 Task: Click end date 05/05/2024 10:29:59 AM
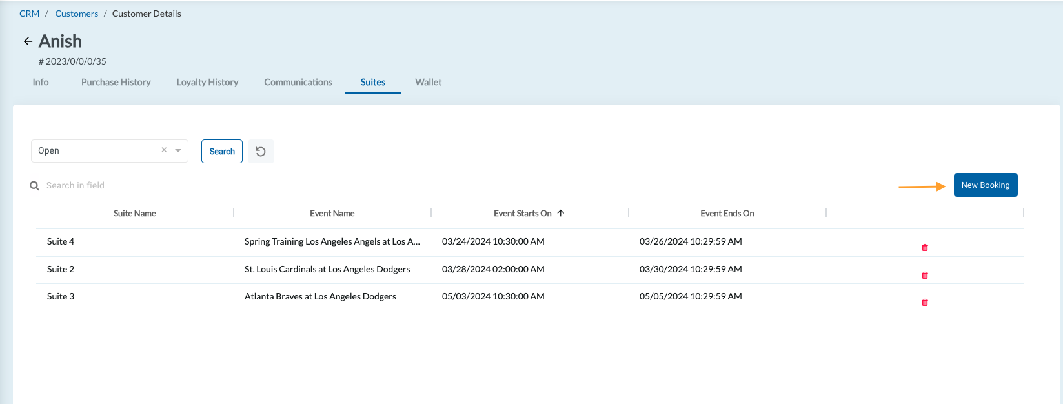click(691, 296)
